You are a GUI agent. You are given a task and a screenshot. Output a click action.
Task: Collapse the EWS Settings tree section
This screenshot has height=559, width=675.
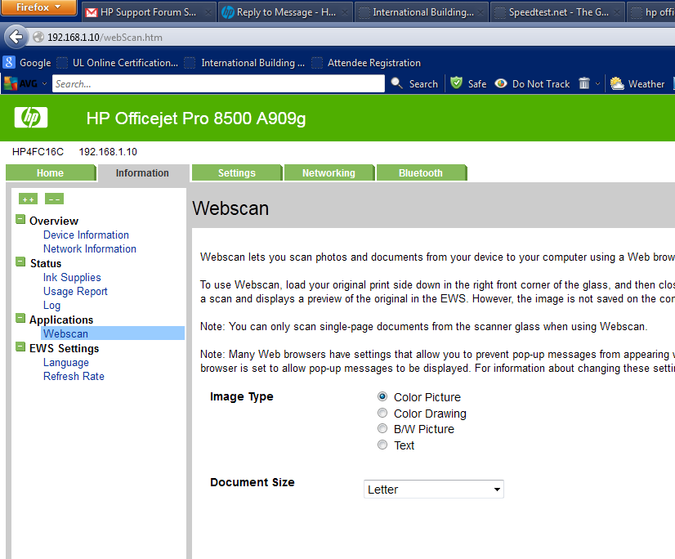(20, 347)
